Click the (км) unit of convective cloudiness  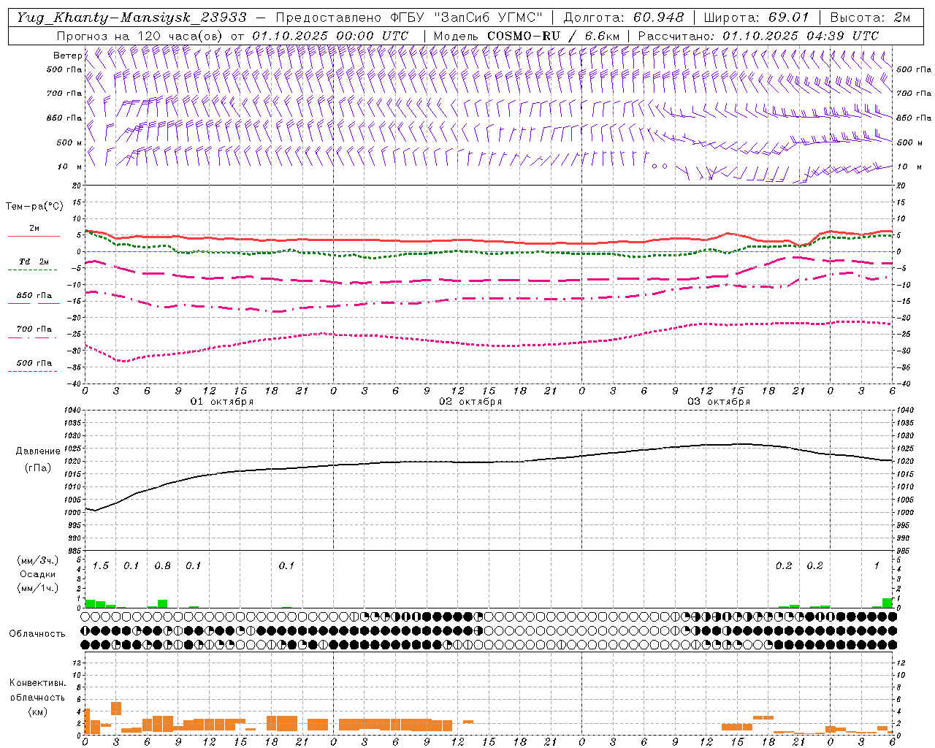(x=38, y=711)
